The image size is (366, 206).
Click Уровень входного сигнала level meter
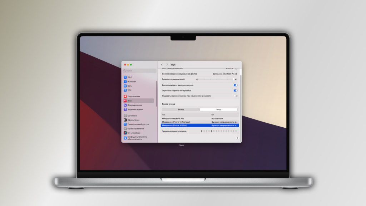pyautogui.click(x=219, y=131)
